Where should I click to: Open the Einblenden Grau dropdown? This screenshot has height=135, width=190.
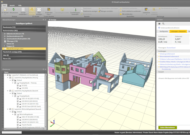pyautogui.click(x=49, y=11)
